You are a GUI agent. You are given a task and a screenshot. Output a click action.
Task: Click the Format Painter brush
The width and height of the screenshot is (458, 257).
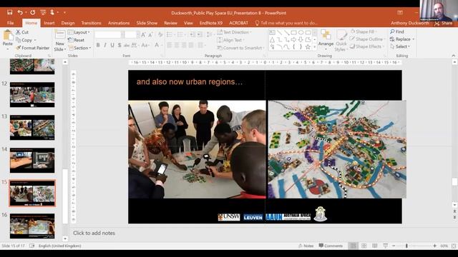(x=32, y=48)
